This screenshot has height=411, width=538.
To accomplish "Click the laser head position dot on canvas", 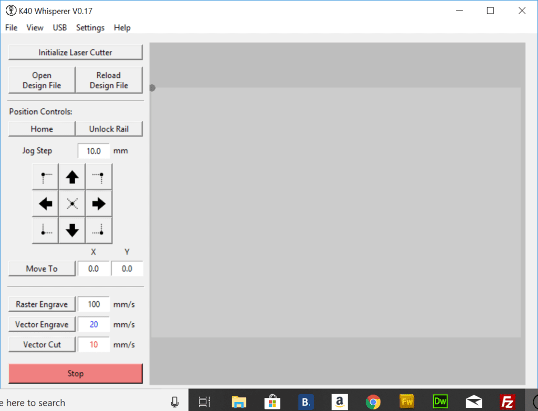I will click(x=152, y=88).
